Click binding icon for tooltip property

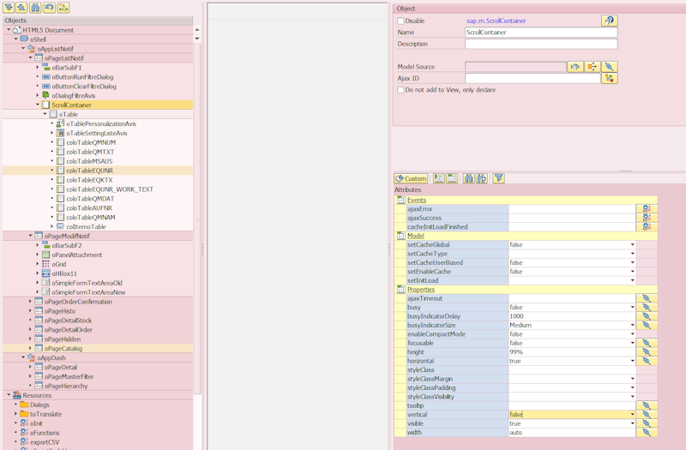(x=647, y=405)
